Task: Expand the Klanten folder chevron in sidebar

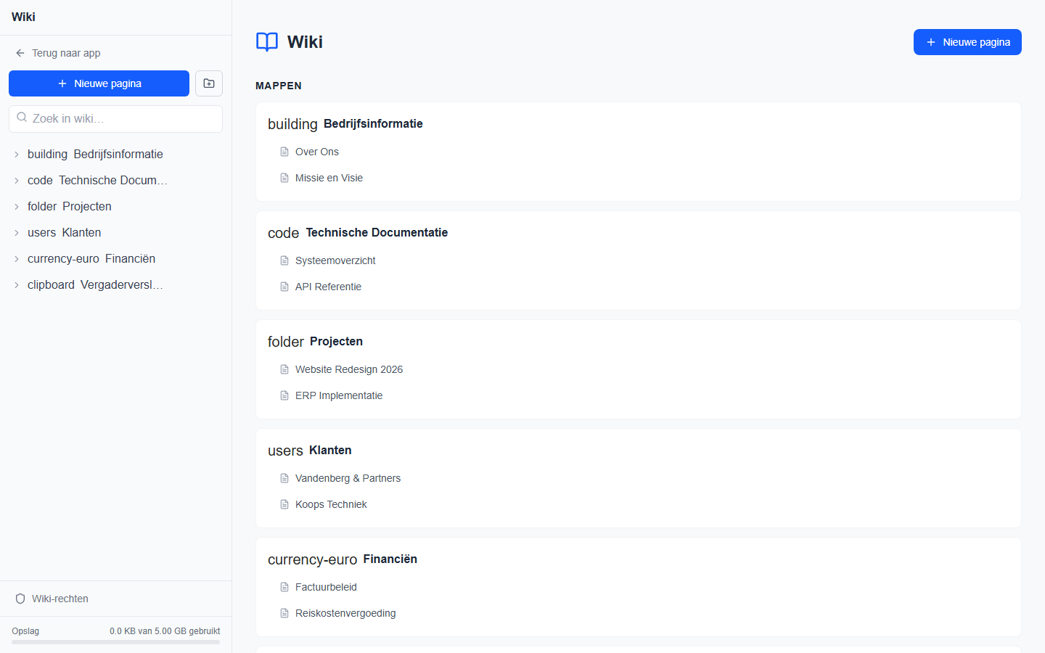Action: pos(17,233)
